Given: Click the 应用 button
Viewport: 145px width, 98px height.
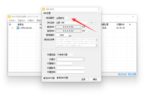Looking at the screenshot, I should coord(83,79).
